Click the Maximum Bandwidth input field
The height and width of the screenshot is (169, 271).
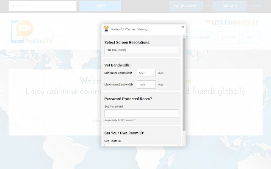146,84
